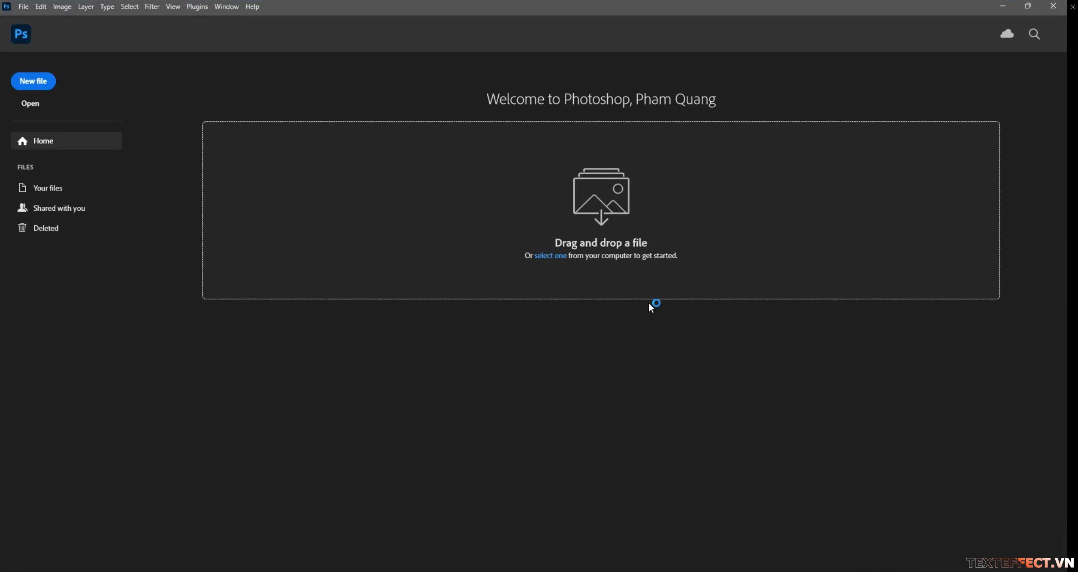
Task: View Shared with you files
Action: [x=59, y=208]
